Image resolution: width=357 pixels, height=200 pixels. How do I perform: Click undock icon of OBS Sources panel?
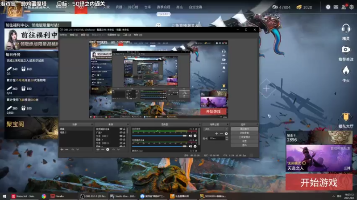pos(128,124)
